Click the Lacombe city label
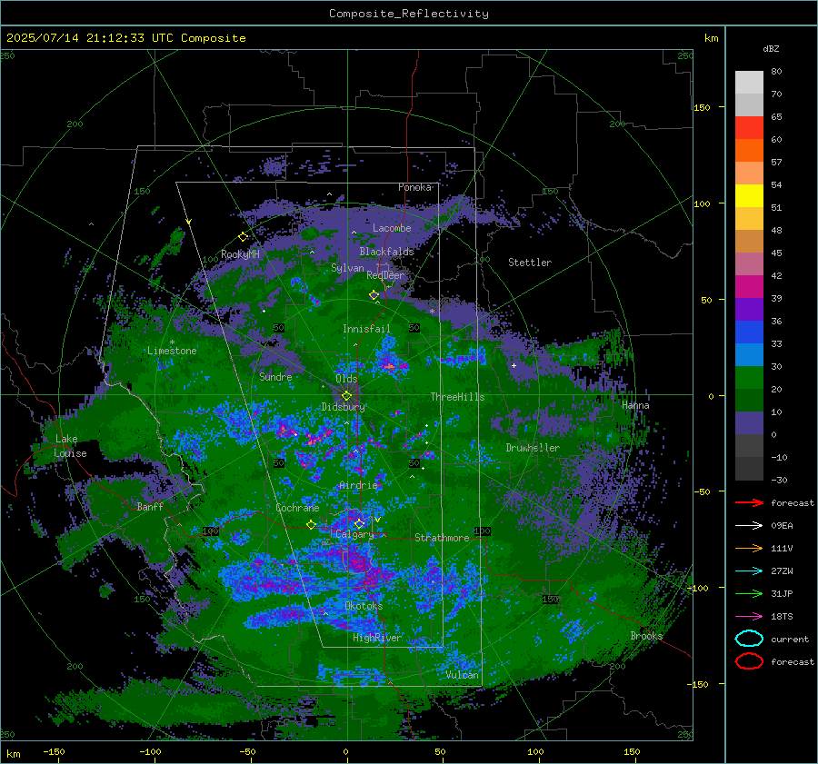This screenshot has height=764, width=818. 392,228
